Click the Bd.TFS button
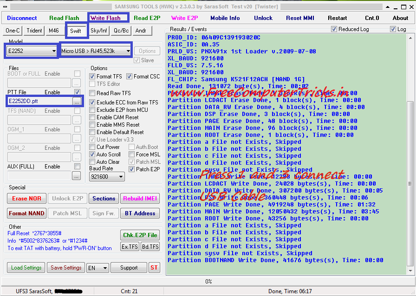 150,247
